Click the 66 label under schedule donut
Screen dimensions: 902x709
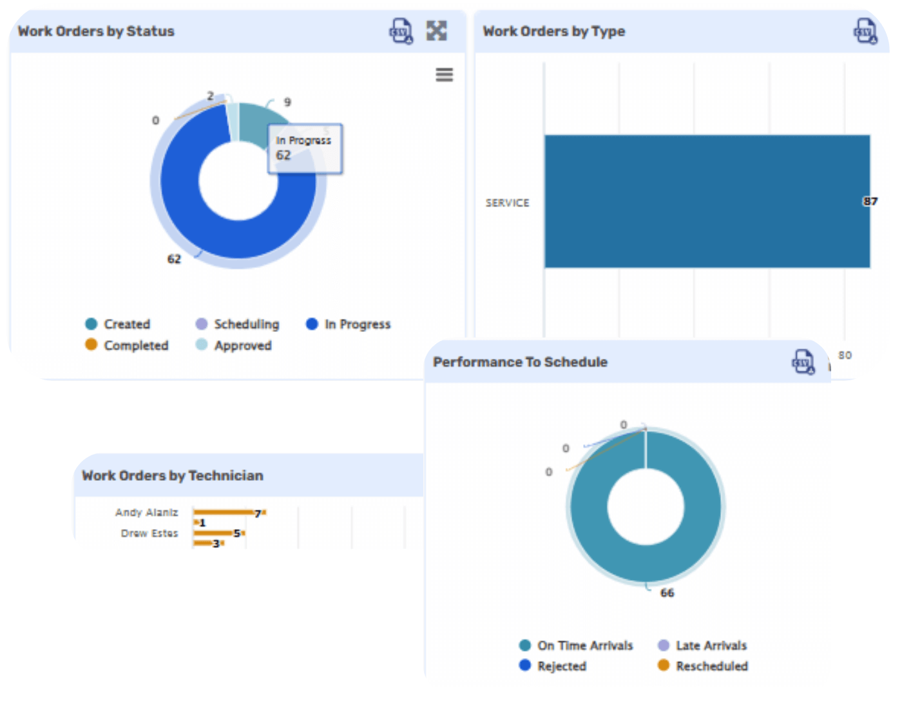(667, 592)
